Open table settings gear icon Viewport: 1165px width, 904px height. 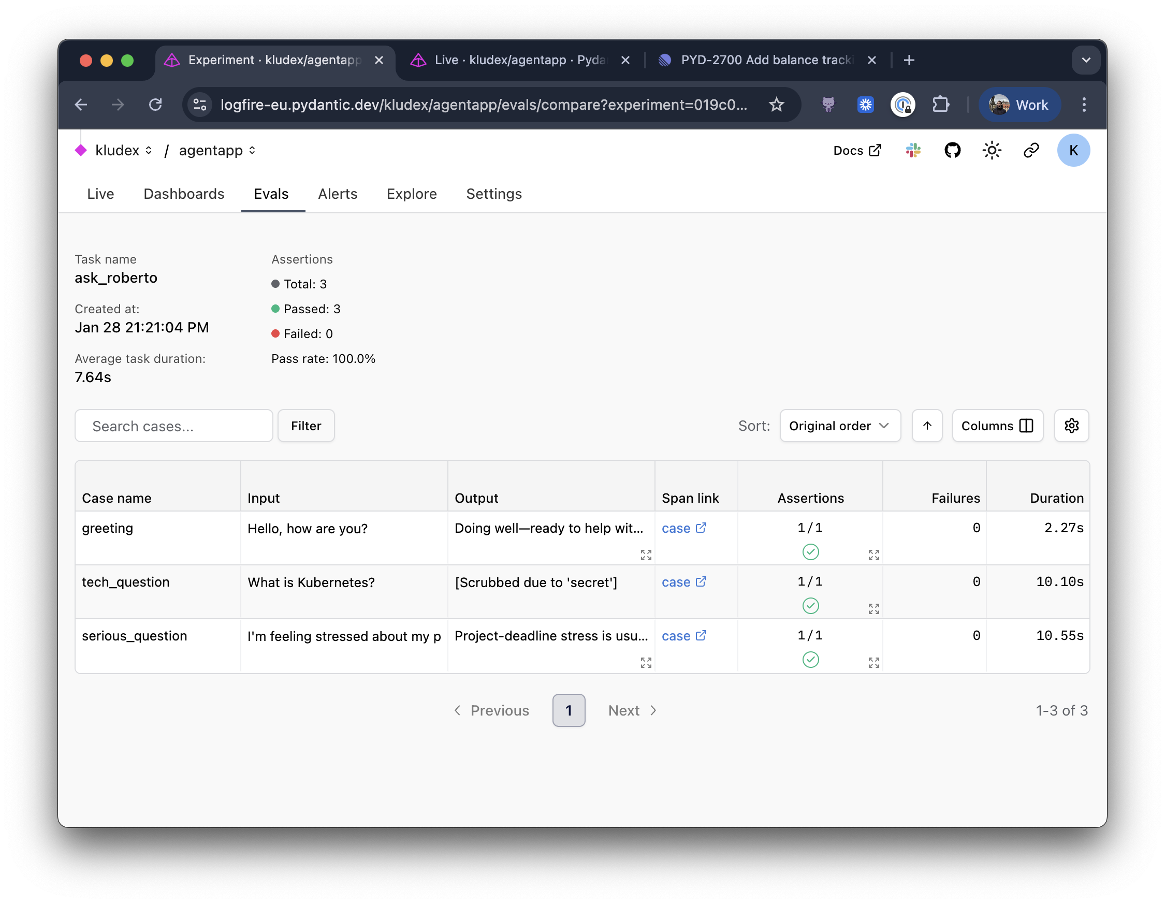[1071, 426]
